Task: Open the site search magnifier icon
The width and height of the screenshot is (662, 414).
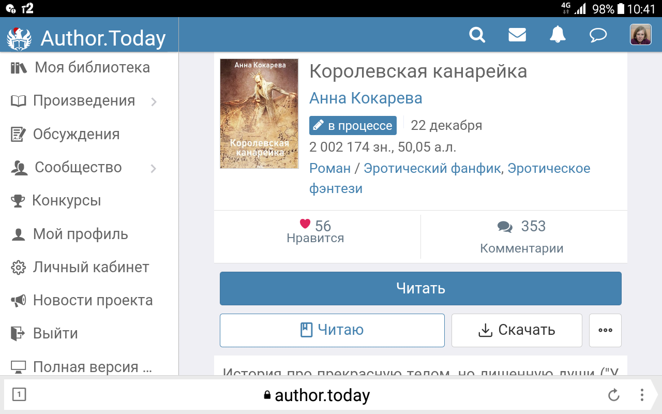Action: [x=477, y=35]
